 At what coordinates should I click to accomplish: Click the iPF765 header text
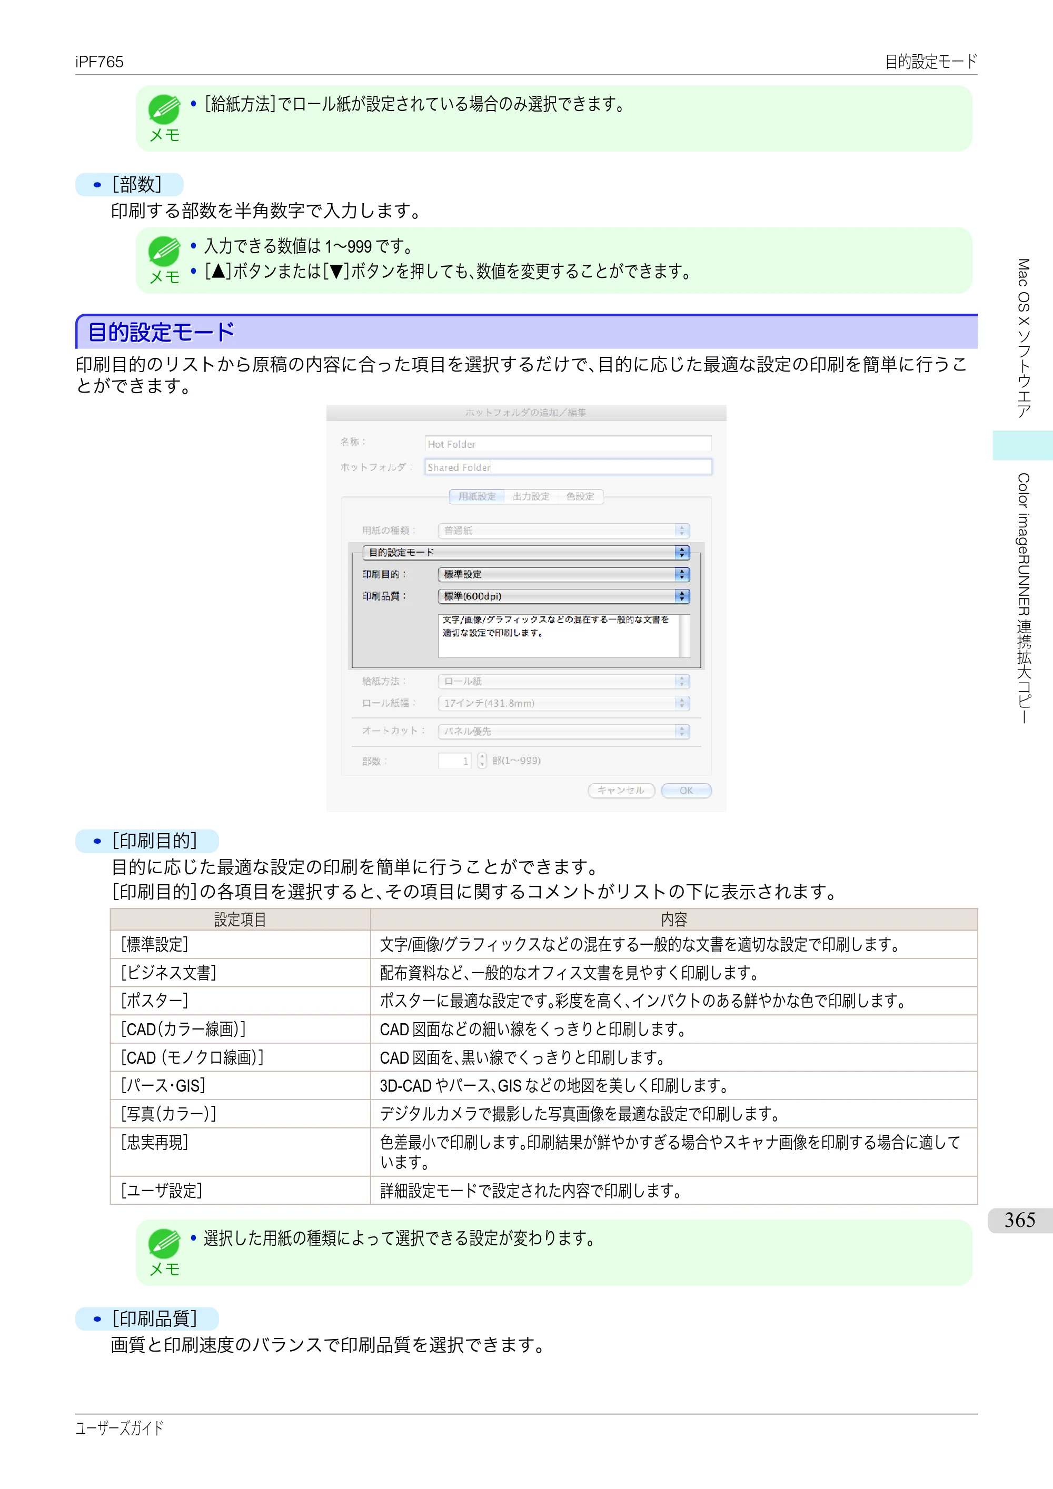100,62
